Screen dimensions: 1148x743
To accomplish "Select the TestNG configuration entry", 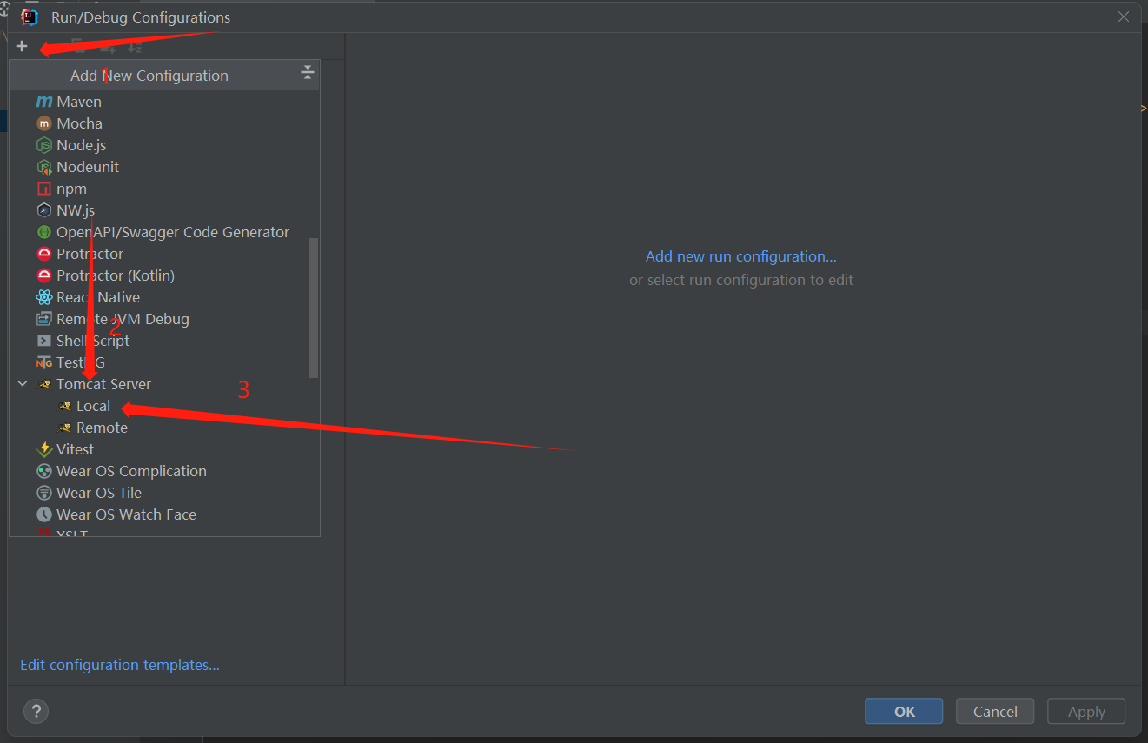I will (x=80, y=362).
